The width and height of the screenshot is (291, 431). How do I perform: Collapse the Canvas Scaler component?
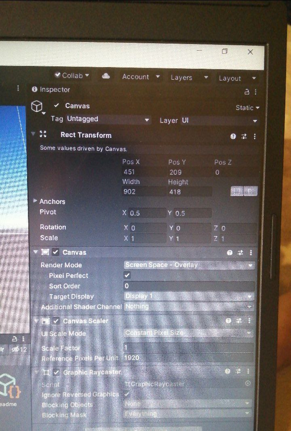pos(36,320)
